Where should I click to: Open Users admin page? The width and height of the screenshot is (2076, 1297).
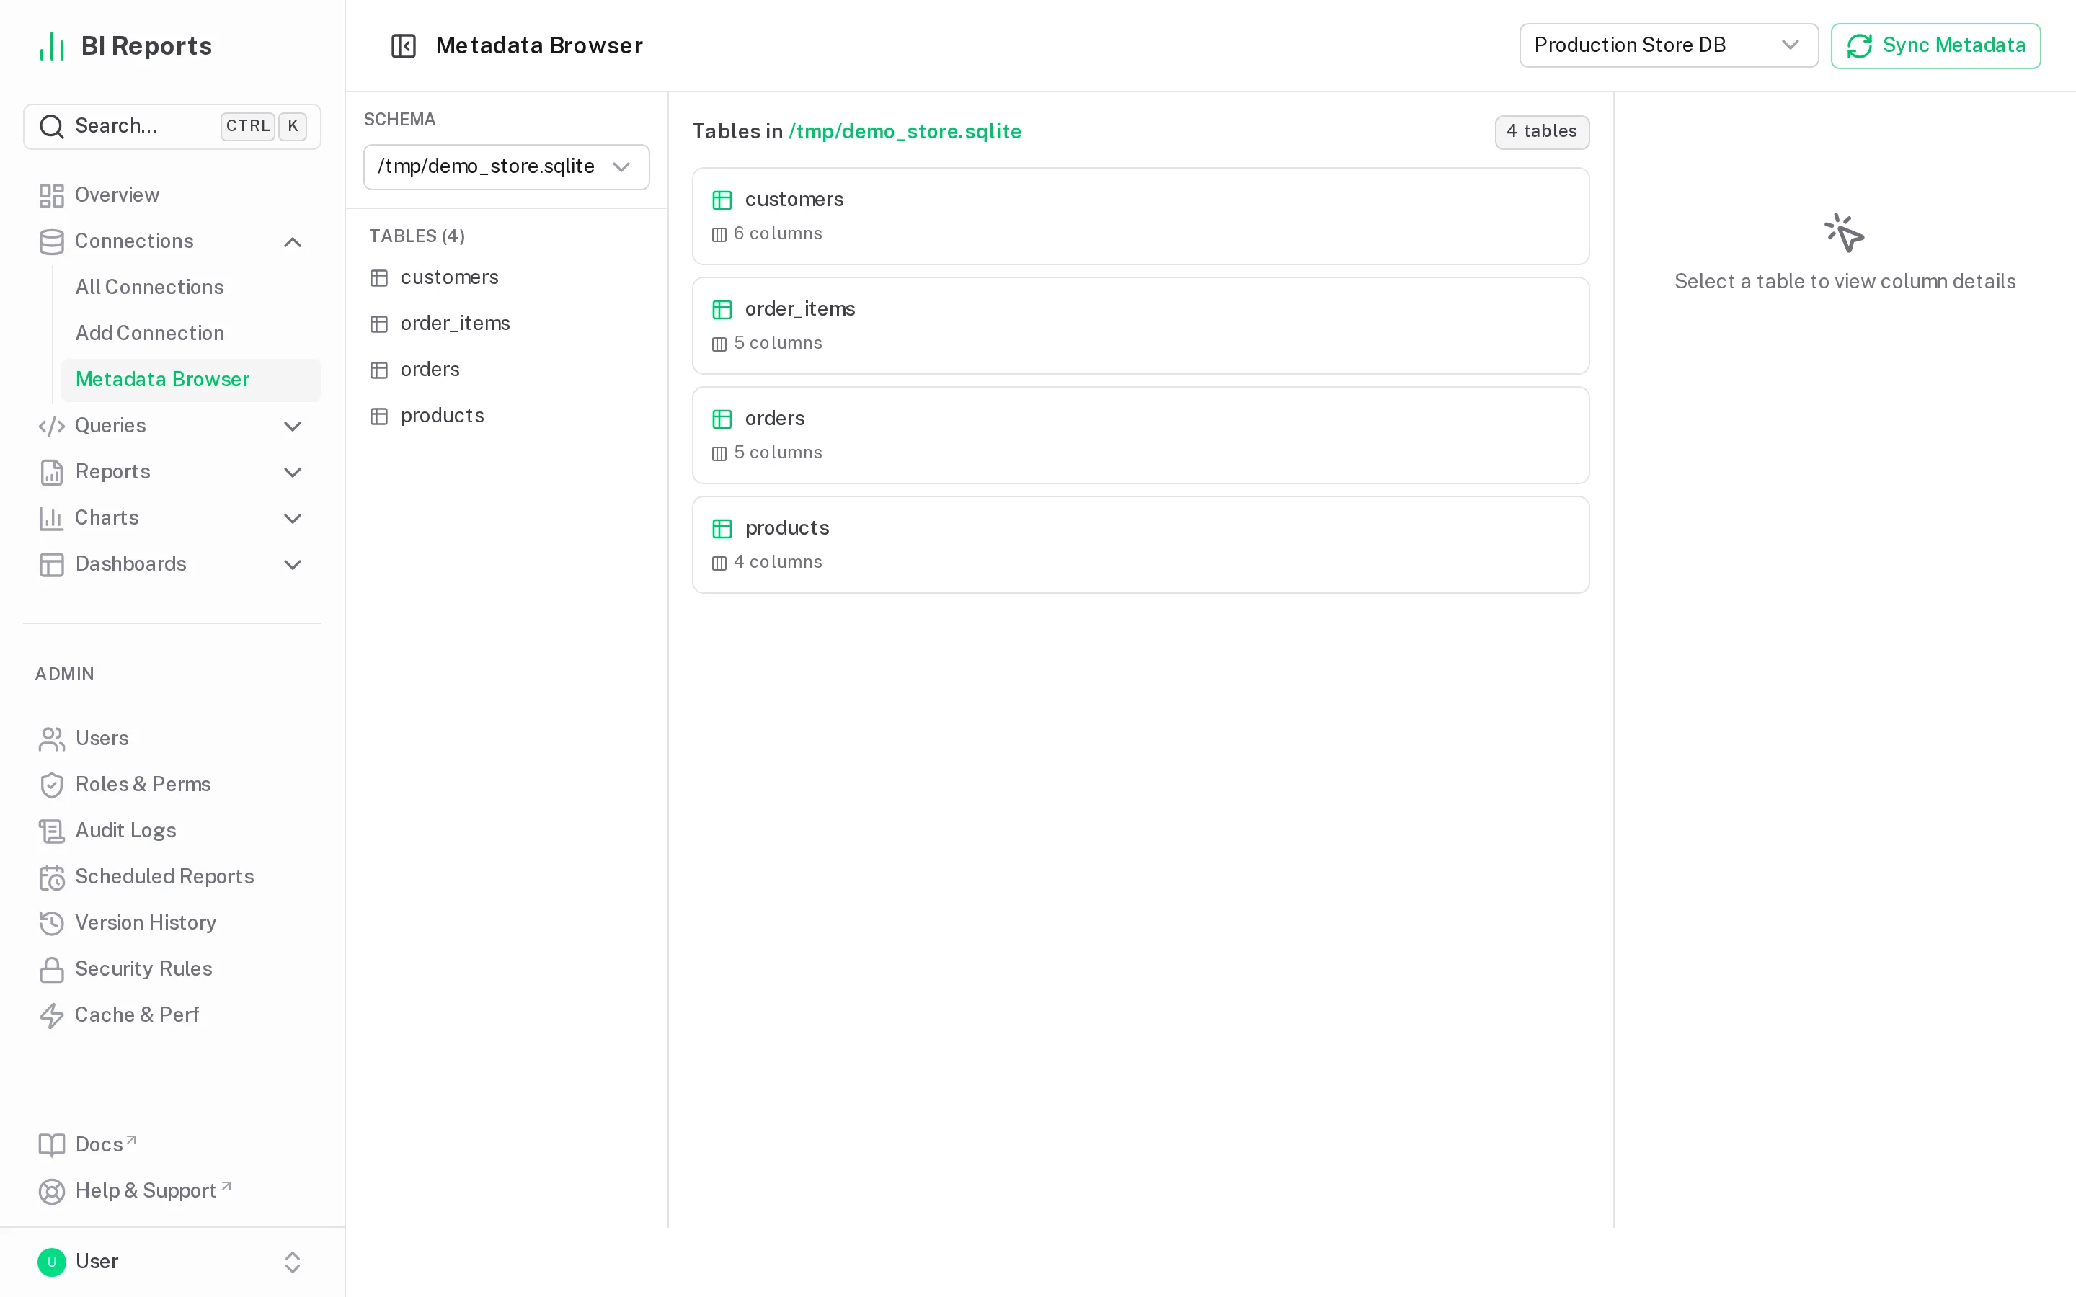(172, 739)
